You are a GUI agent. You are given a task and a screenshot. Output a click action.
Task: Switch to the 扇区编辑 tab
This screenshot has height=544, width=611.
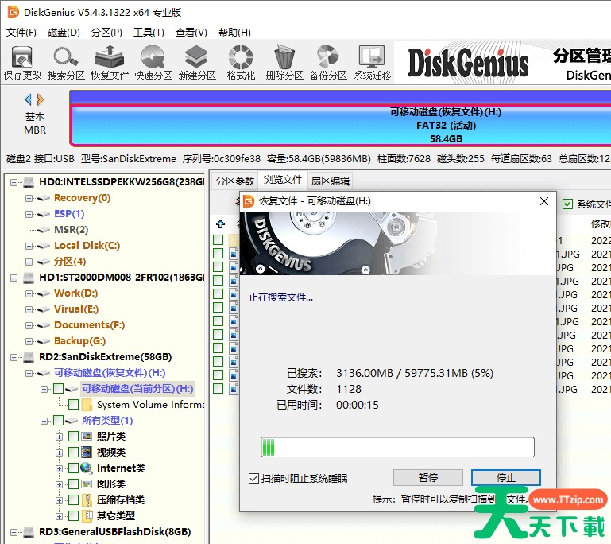tap(331, 181)
